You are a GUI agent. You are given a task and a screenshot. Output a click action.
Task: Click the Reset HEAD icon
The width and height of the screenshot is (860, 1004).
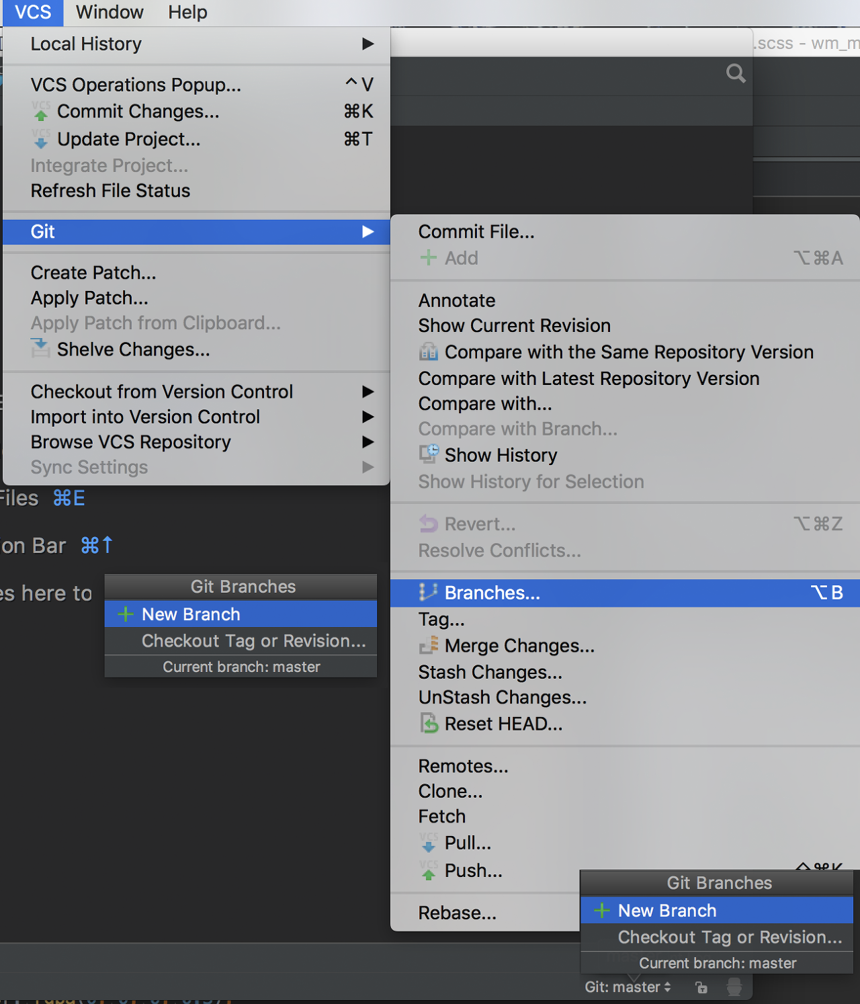coord(429,724)
